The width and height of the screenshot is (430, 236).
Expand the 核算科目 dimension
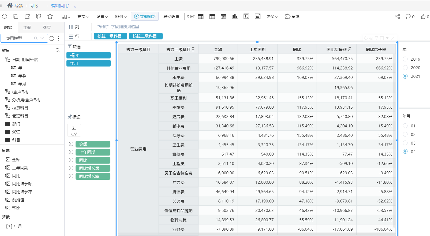[8, 108]
